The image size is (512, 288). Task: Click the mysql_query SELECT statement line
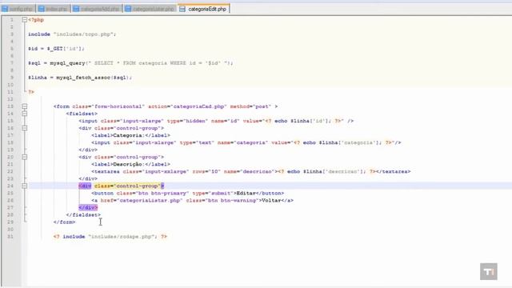130,63
